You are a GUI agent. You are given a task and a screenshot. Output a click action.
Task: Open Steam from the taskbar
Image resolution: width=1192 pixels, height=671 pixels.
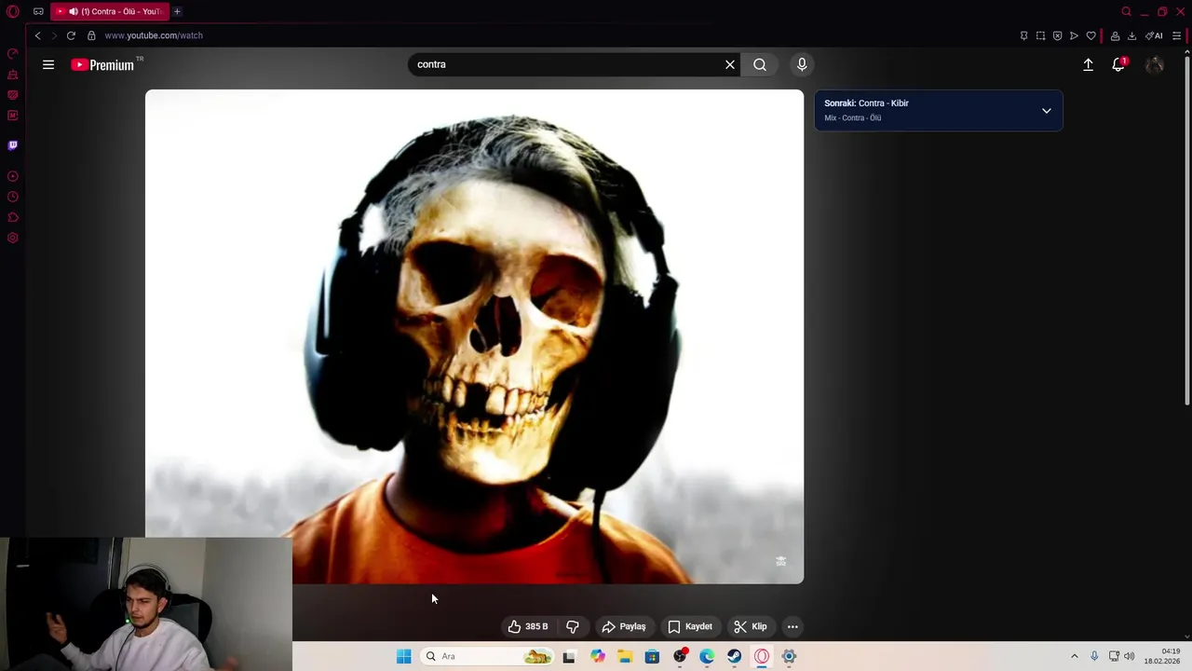[734, 656]
